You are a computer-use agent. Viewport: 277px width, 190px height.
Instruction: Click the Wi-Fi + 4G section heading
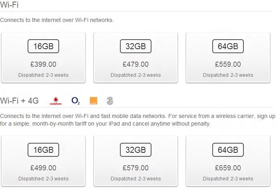[x=20, y=101]
